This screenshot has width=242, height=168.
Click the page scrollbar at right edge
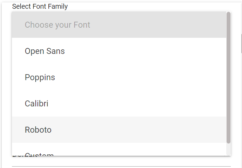click(241, 44)
